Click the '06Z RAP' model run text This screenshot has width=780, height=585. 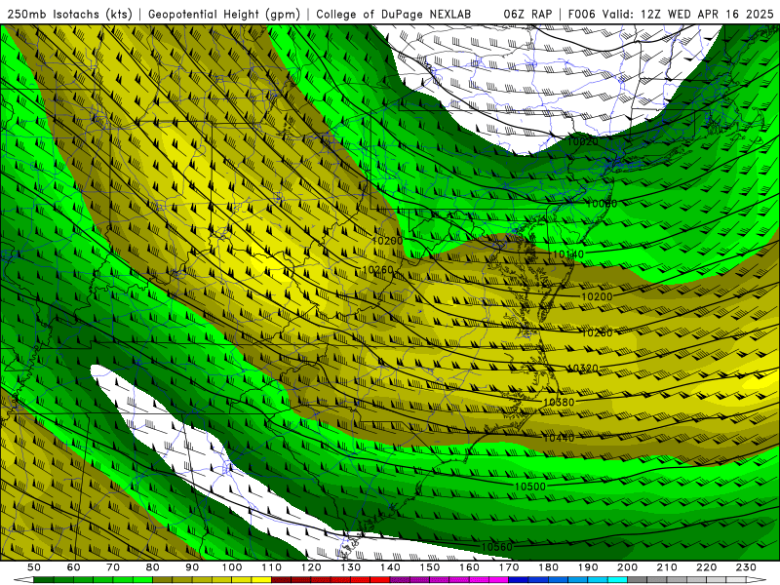pos(527,15)
